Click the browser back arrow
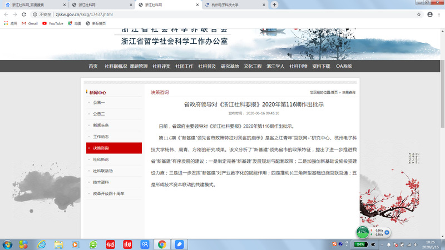Screen dimensions: 445x250 tap(7, 14)
